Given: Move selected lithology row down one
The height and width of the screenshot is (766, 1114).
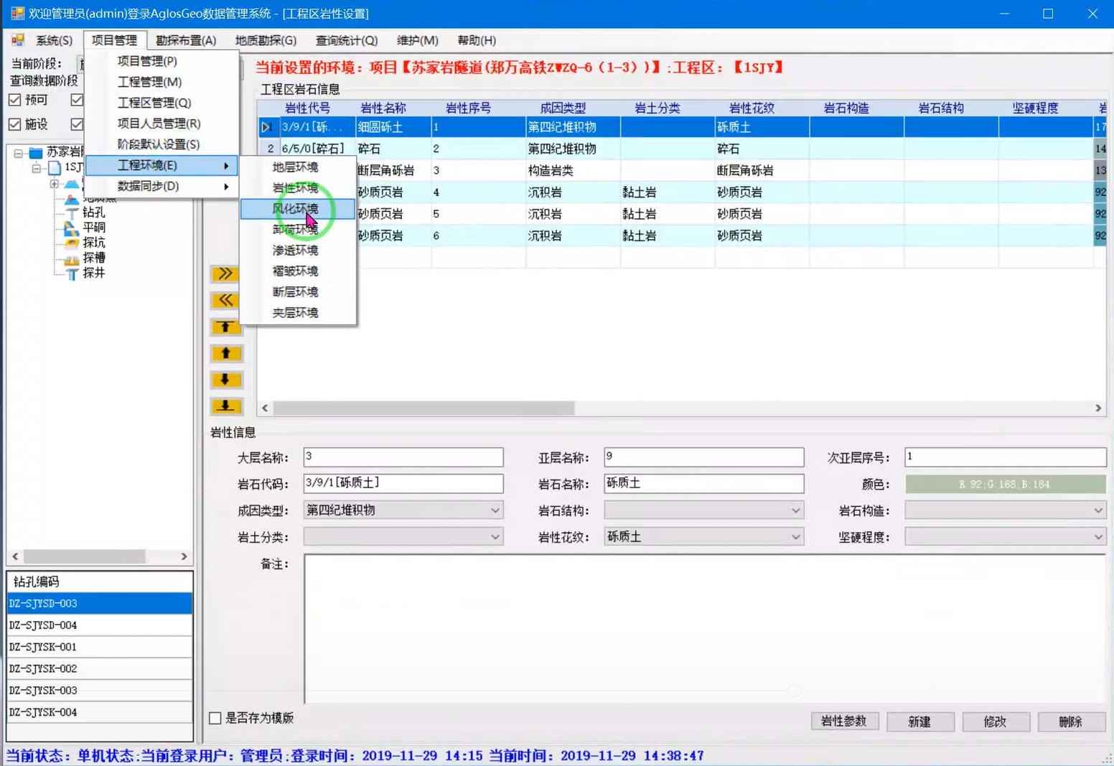Looking at the screenshot, I should tap(225, 380).
